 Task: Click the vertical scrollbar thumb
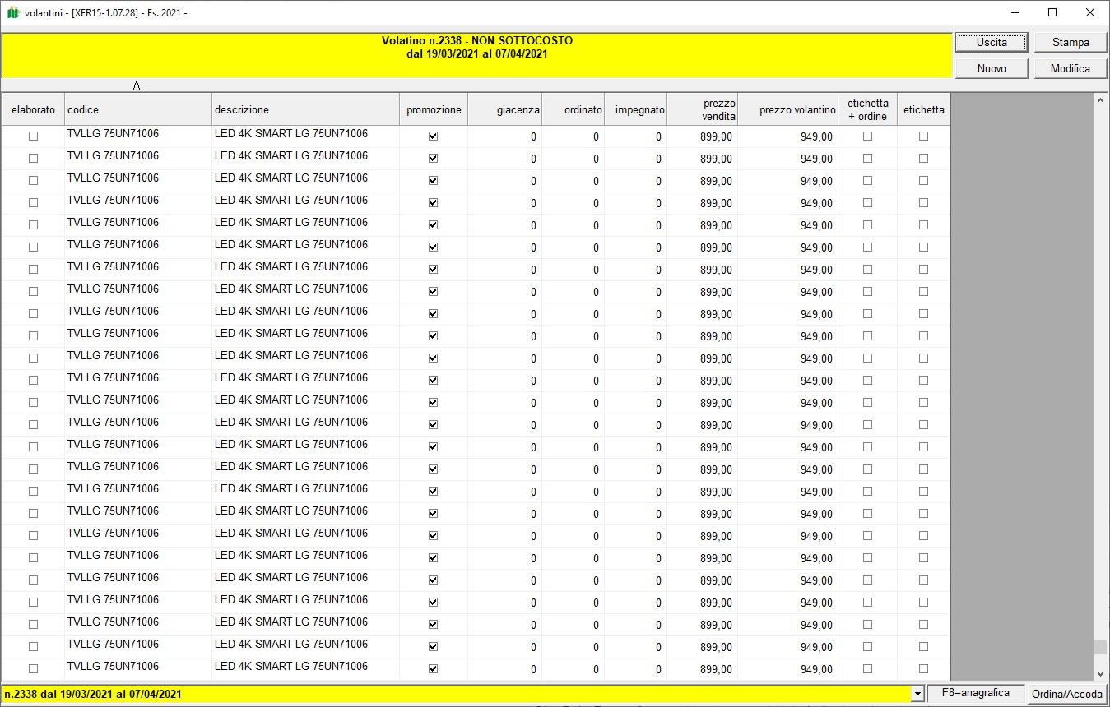[1101, 648]
